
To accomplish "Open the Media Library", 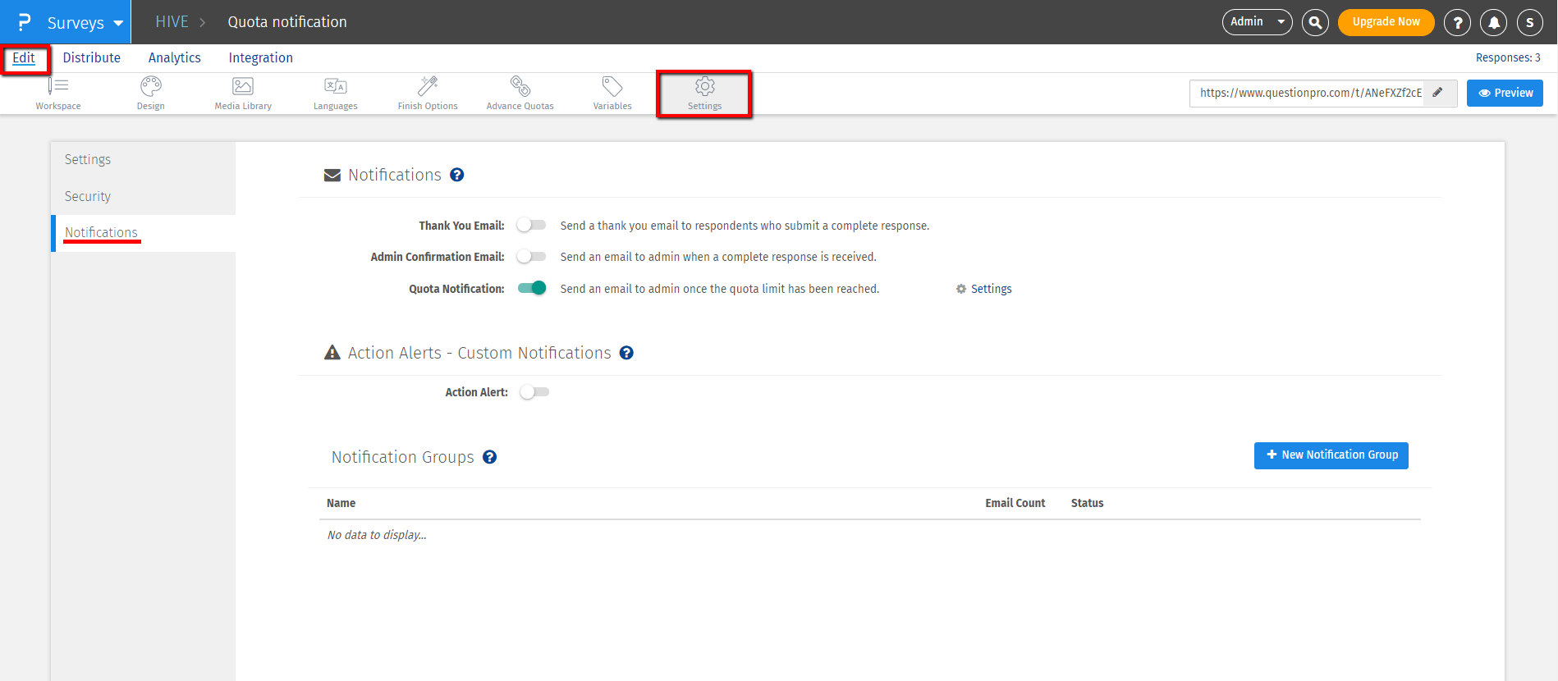I will coord(243,93).
